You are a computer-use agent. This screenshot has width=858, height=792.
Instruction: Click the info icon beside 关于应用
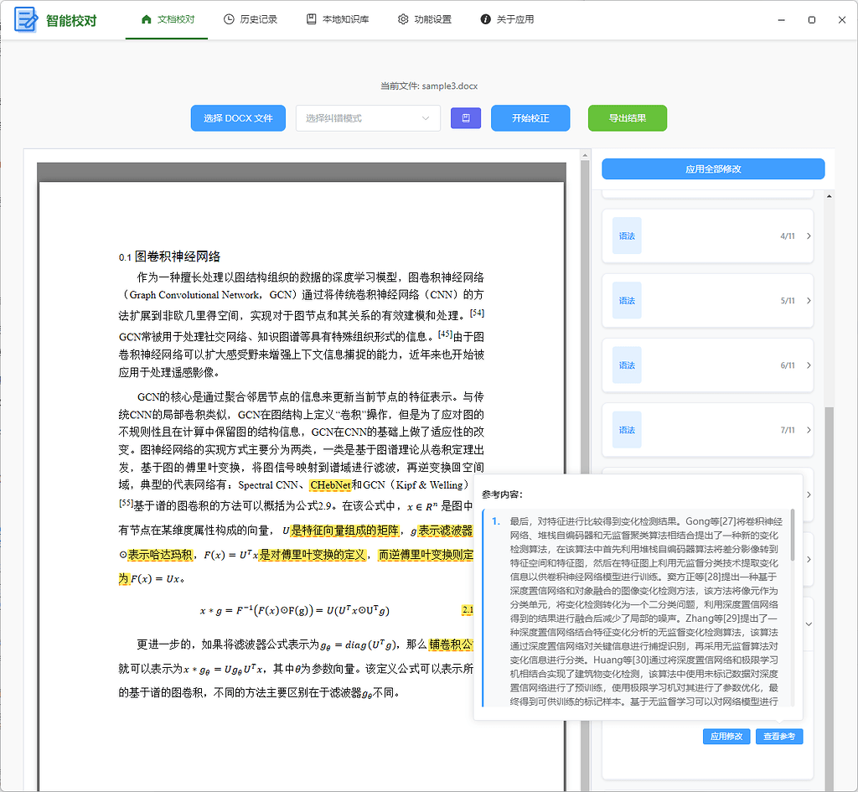(485, 20)
